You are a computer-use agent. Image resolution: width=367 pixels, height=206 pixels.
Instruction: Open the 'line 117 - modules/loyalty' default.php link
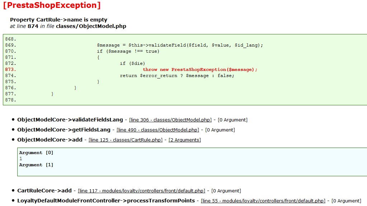tap(141, 191)
